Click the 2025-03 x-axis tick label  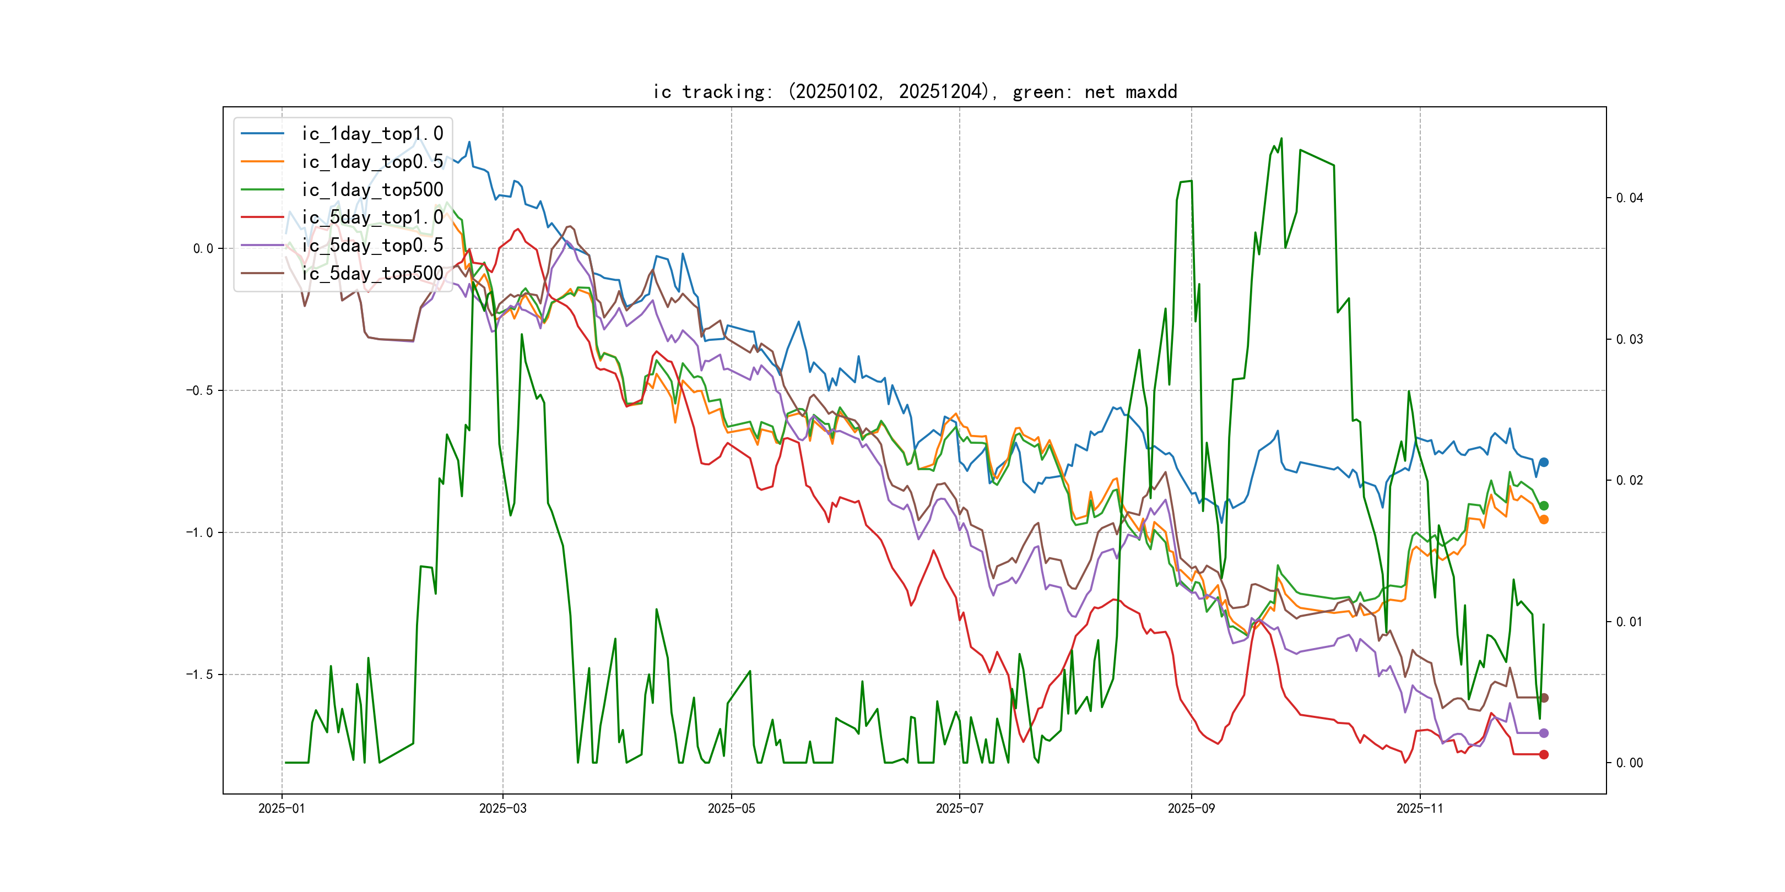click(x=502, y=808)
